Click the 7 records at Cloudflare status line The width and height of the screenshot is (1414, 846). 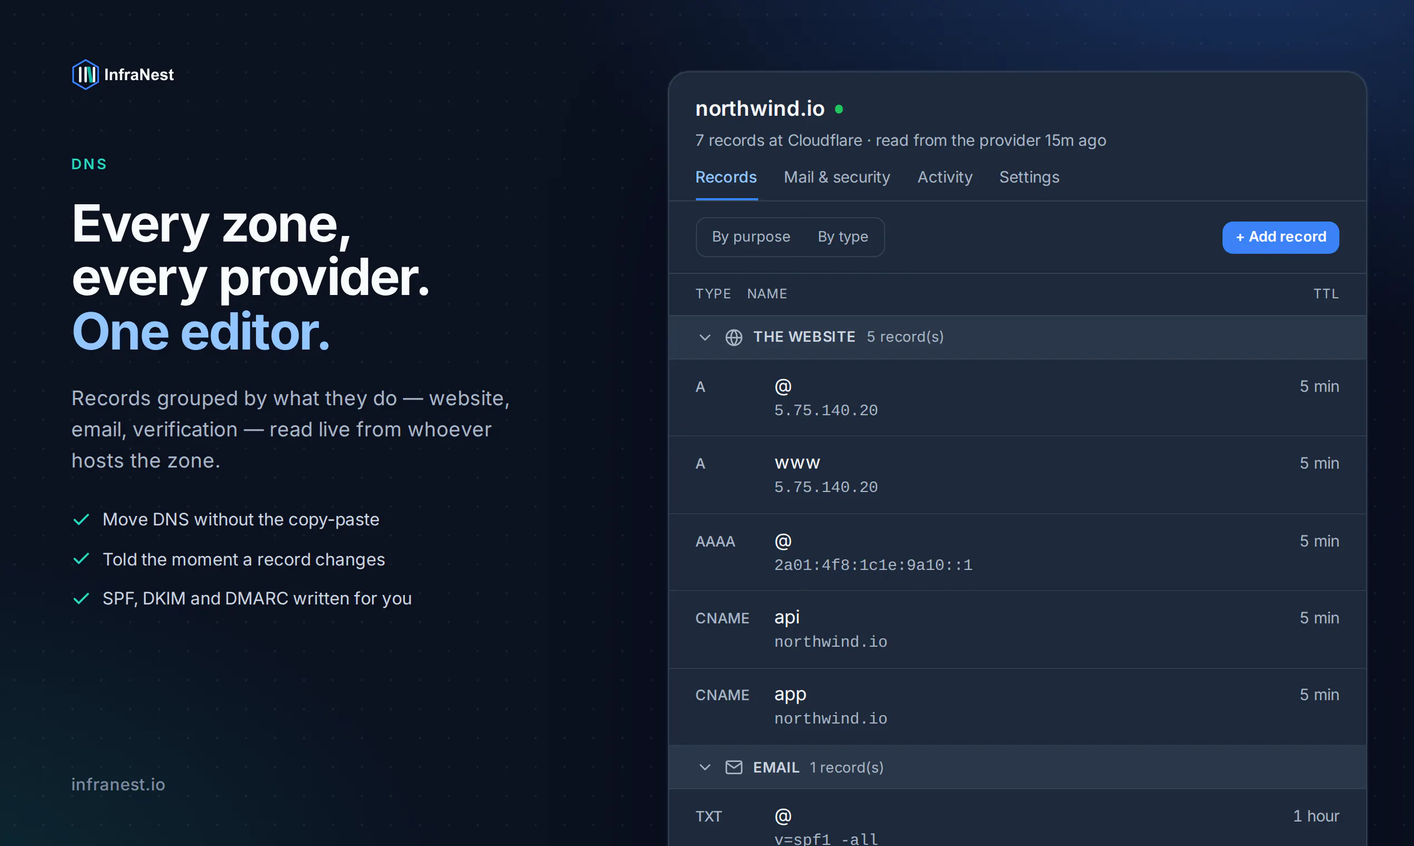pyautogui.click(x=900, y=140)
